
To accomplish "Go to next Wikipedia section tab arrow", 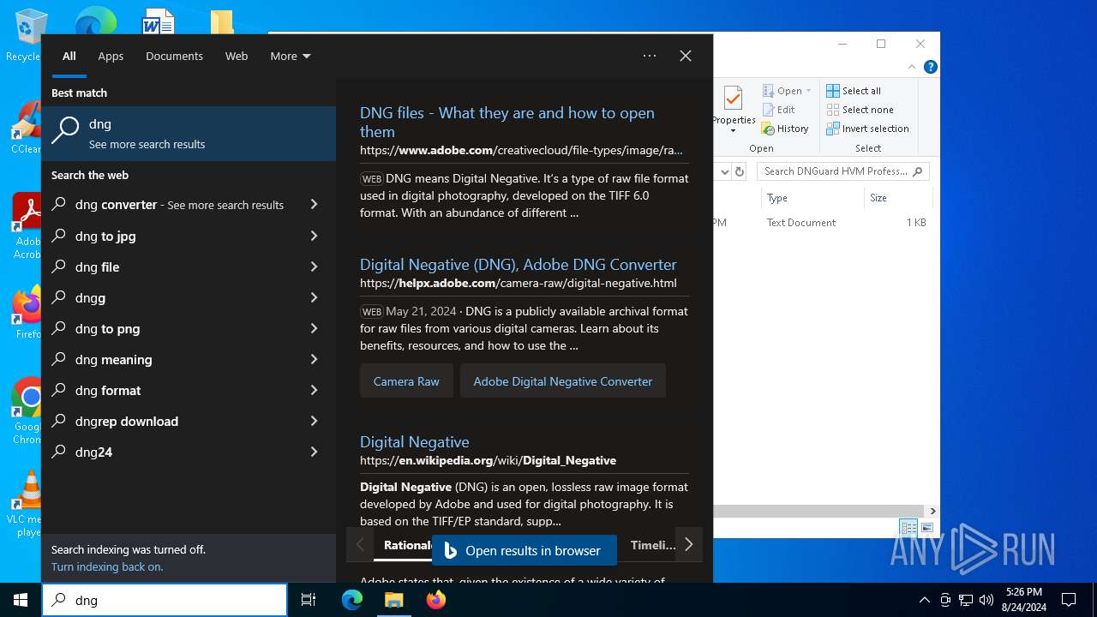I will click(x=688, y=544).
